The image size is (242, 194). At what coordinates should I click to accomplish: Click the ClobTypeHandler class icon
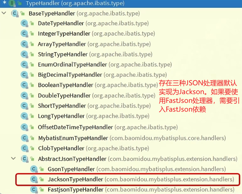24,148
